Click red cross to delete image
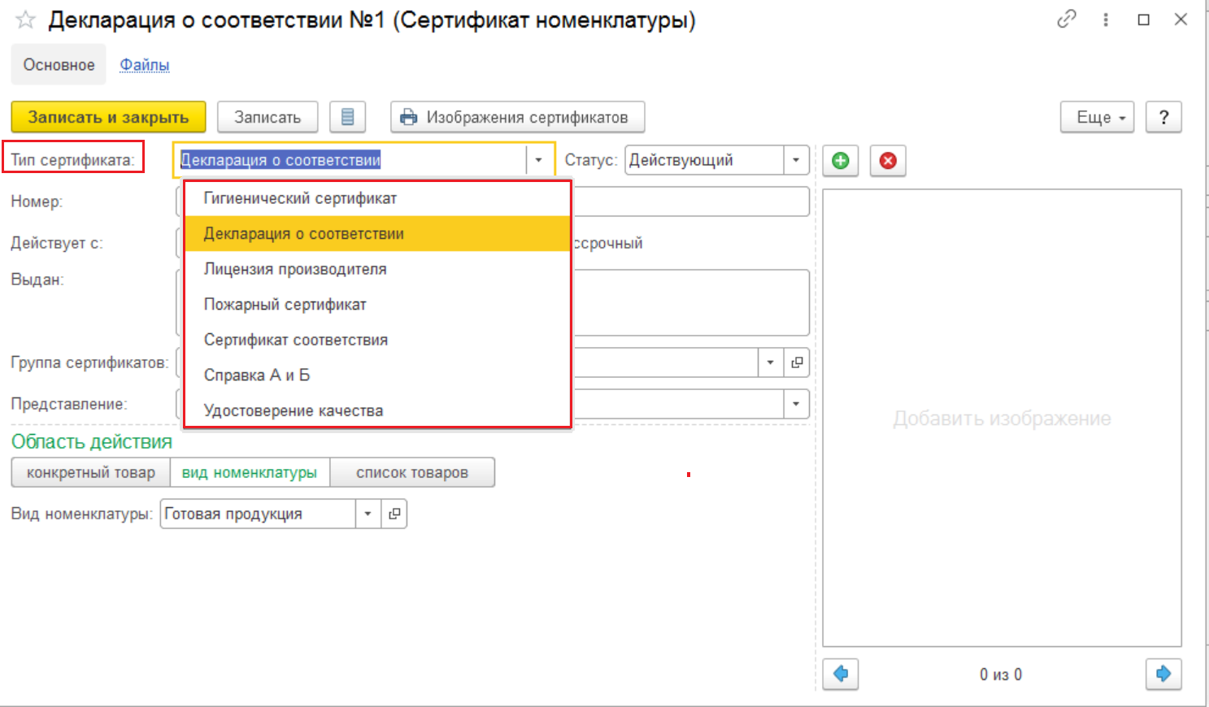 pos(888,160)
